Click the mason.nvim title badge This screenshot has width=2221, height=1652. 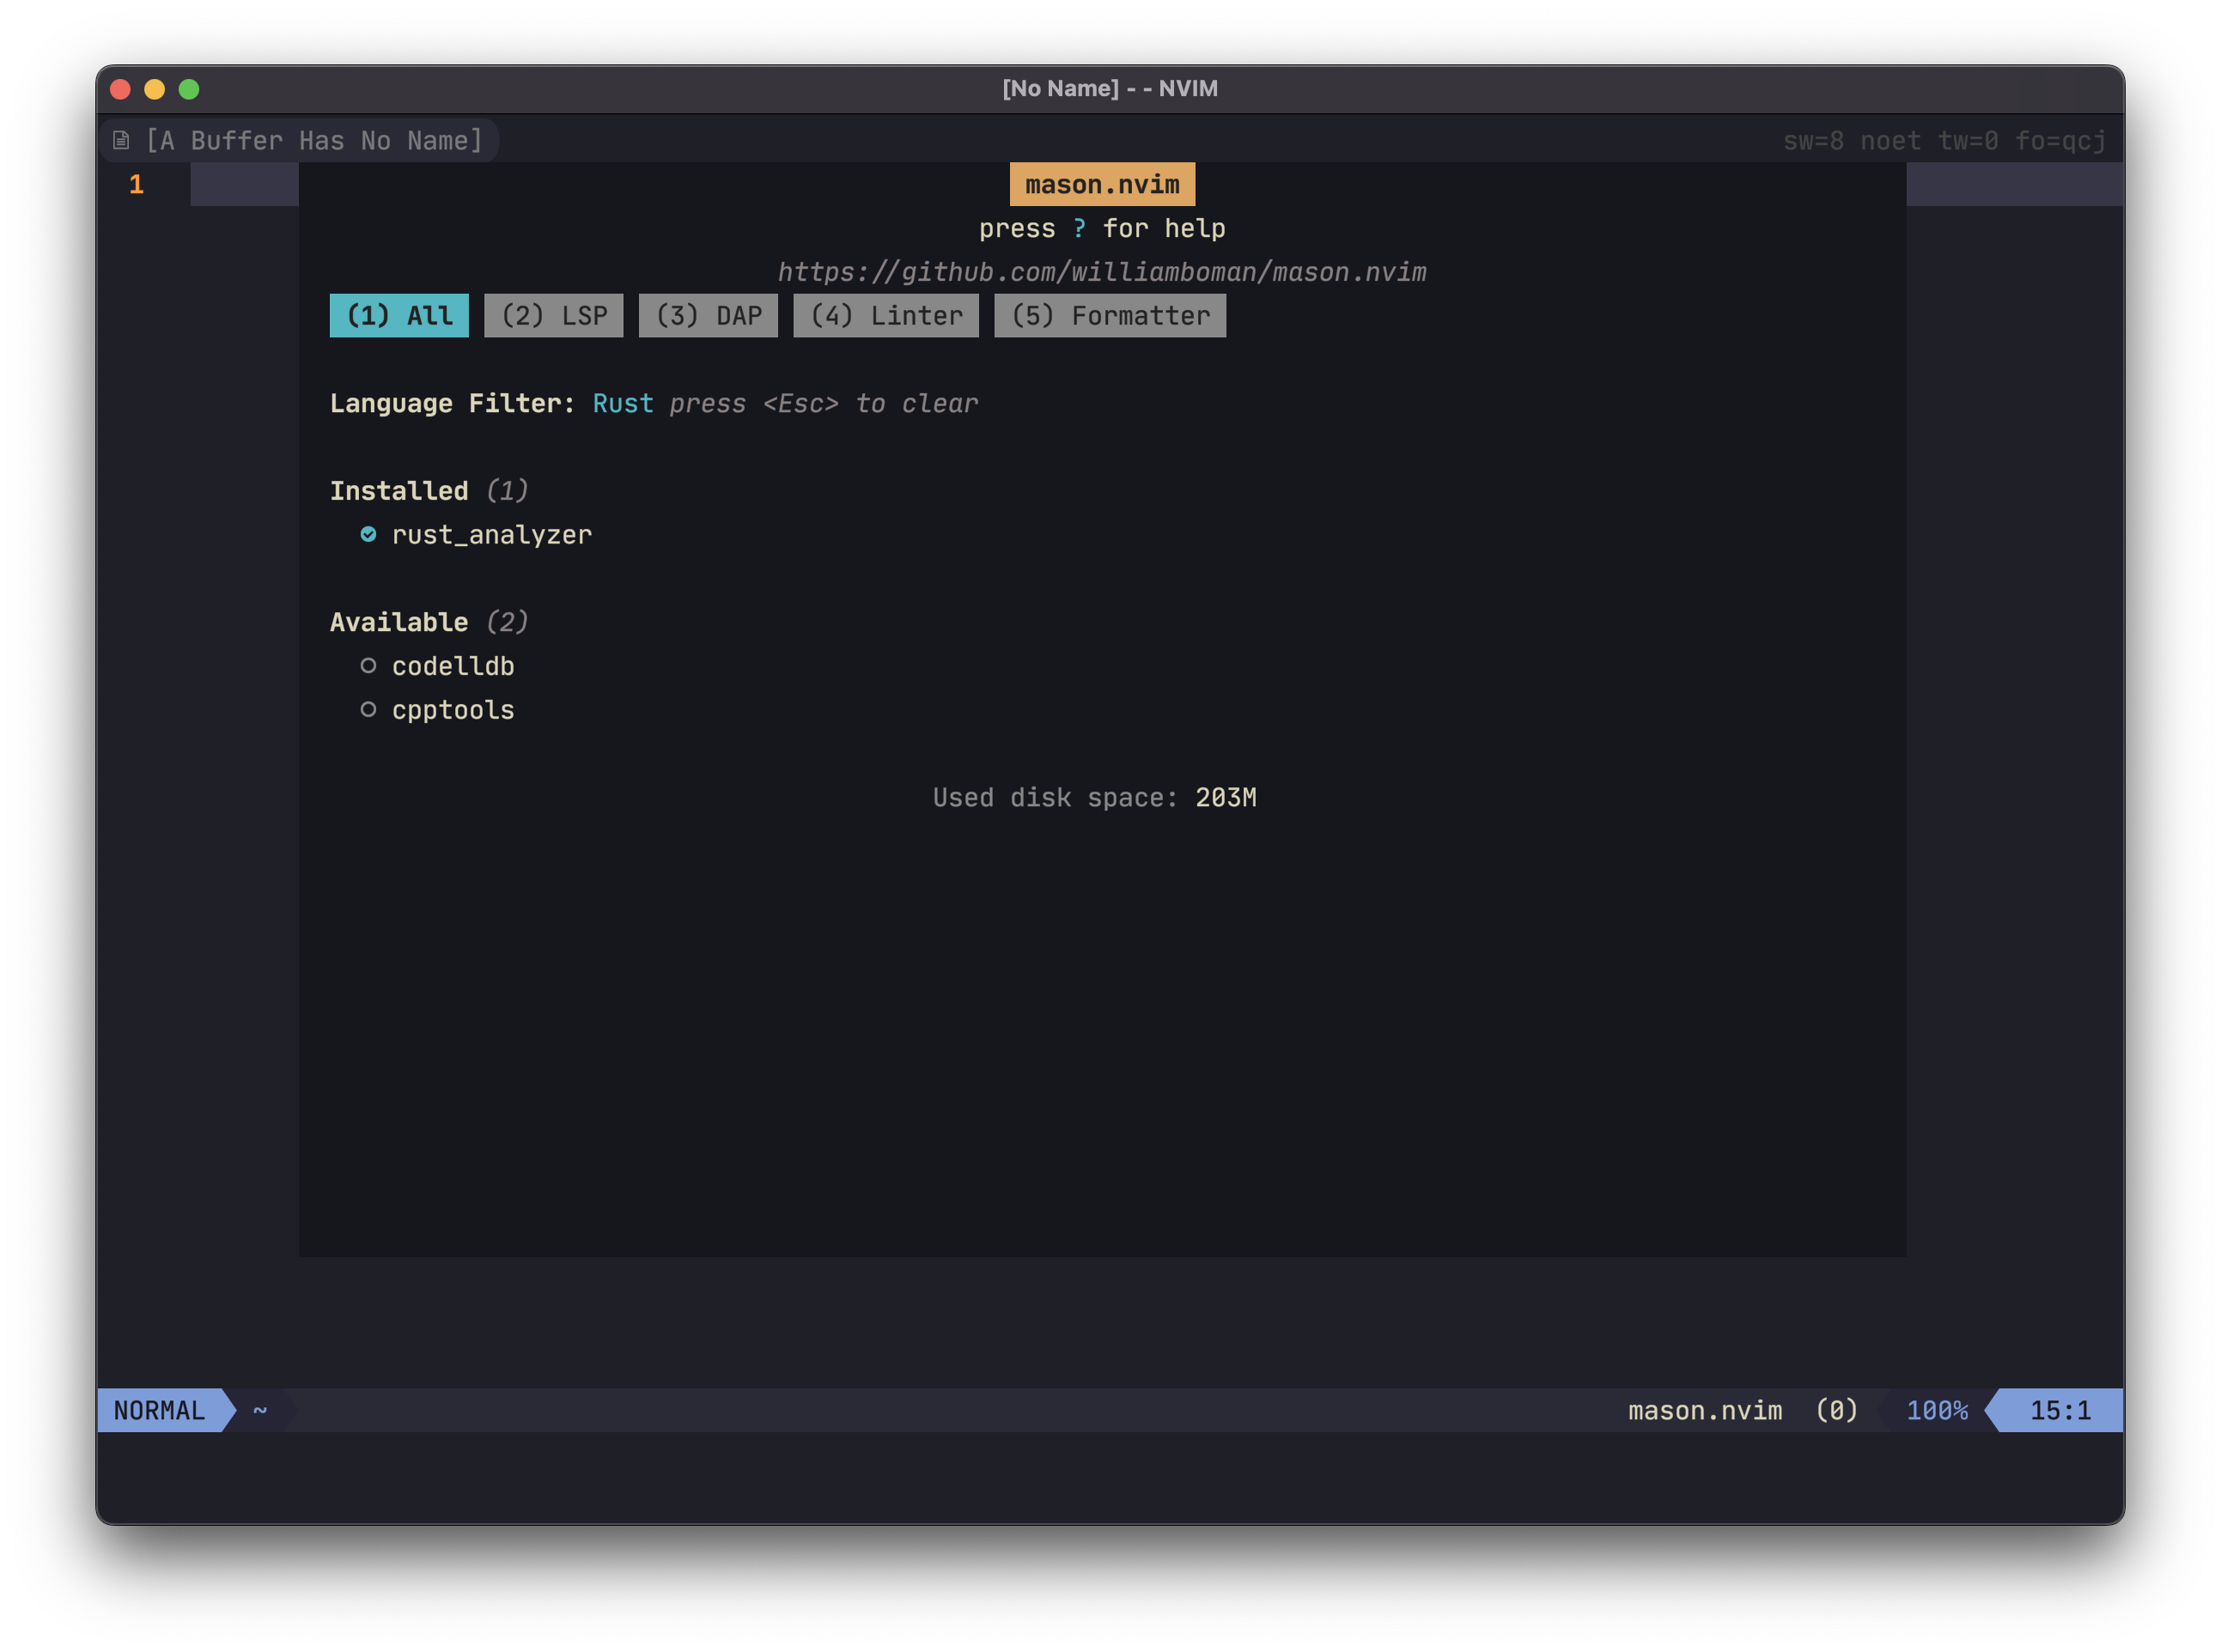pyautogui.click(x=1102, y=184)
